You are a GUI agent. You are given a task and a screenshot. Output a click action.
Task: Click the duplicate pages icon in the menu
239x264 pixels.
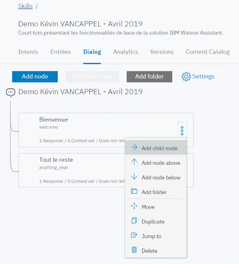click(x=134, y=220)
